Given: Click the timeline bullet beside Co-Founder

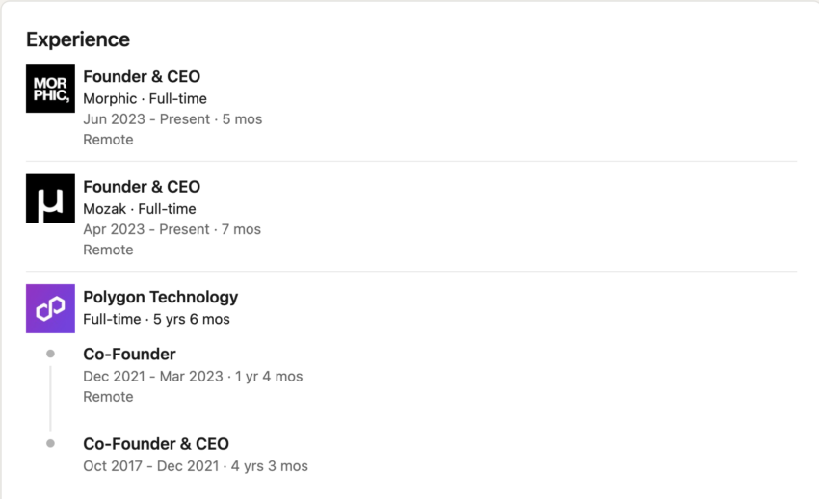Looking at the screenshot, I should pos(50,354).
